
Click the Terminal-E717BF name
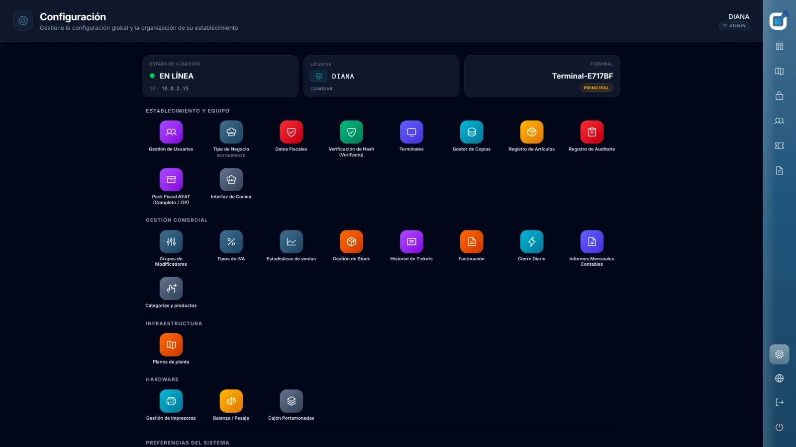(x=583, y=76)
